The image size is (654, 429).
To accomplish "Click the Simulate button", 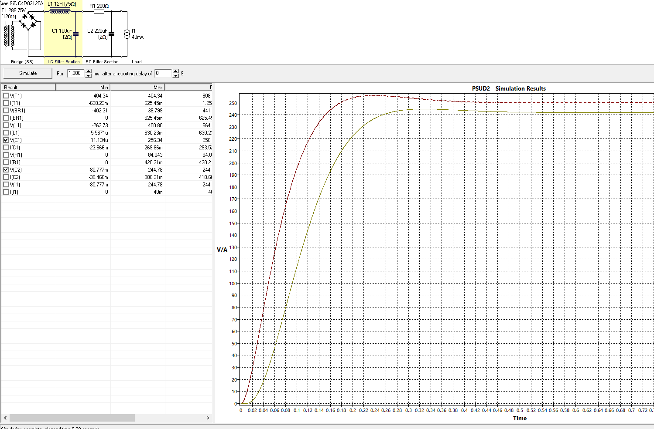I will point(28,73).
